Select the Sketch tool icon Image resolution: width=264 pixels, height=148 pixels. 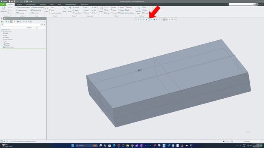click(x=64, y=9)
